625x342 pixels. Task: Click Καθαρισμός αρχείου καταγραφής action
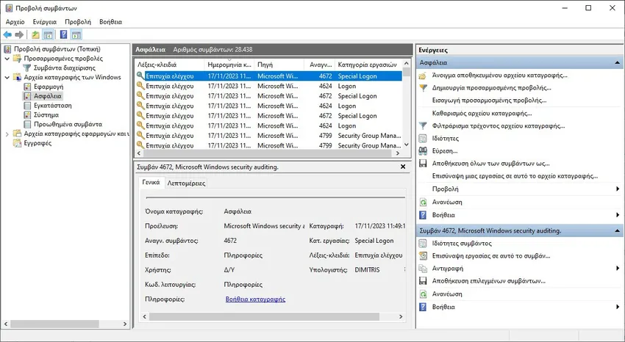[482, 113]
